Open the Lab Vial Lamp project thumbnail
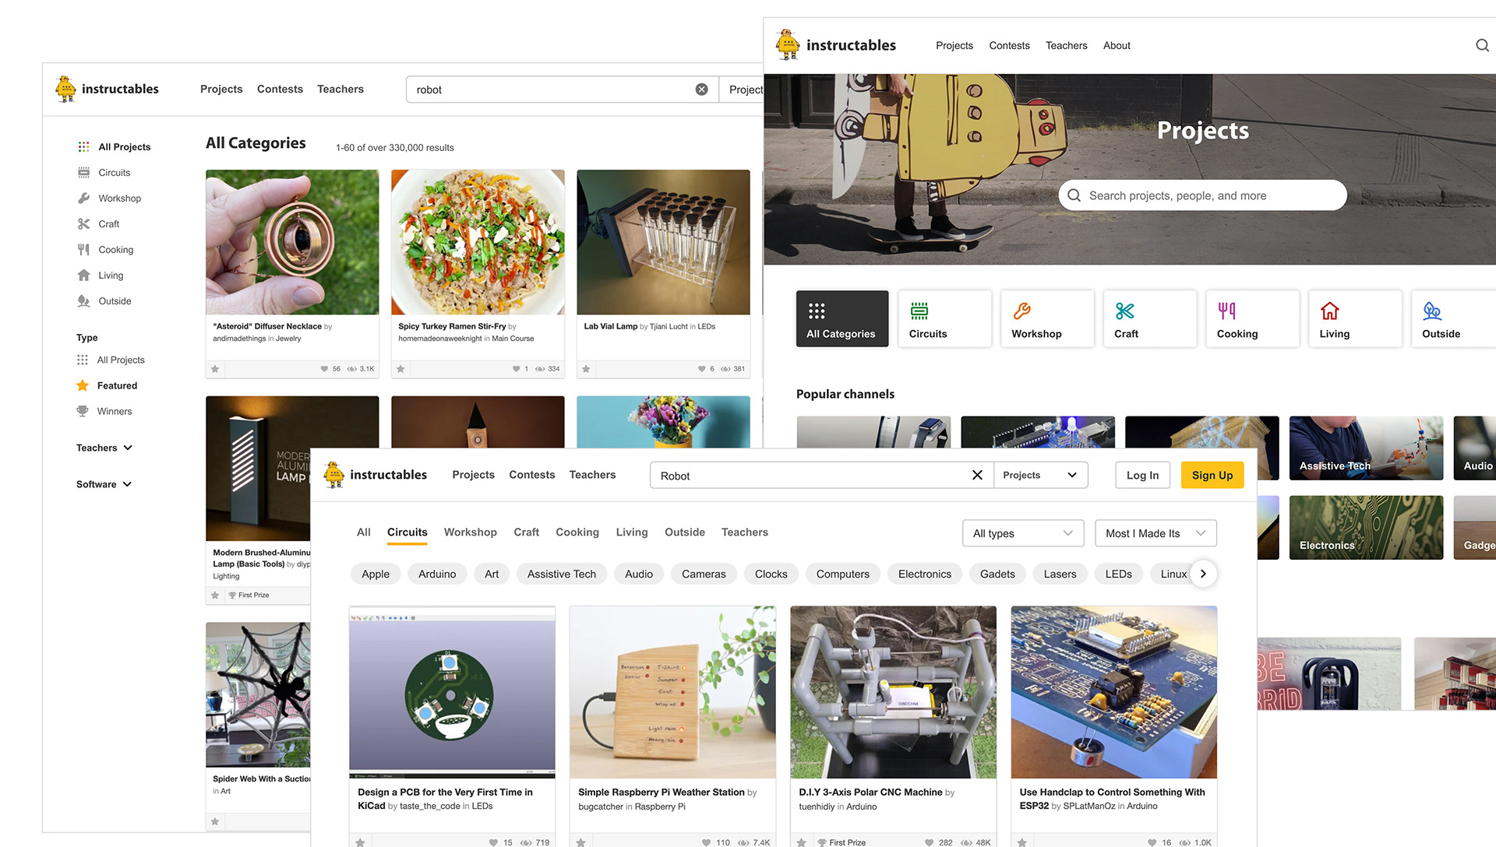Image resolution: width=1496 pixels, height=847 pixels. point(663,242)
